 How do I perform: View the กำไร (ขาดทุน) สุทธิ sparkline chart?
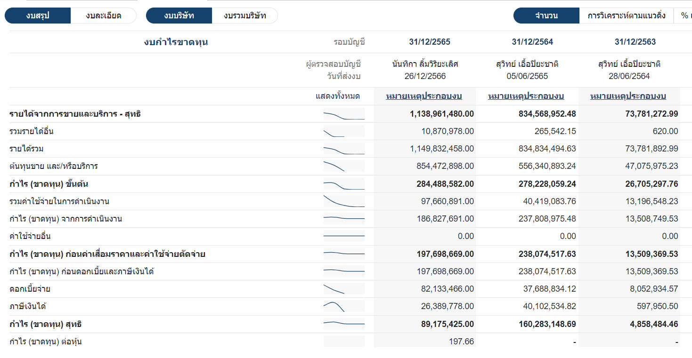[x=344, y=324]
